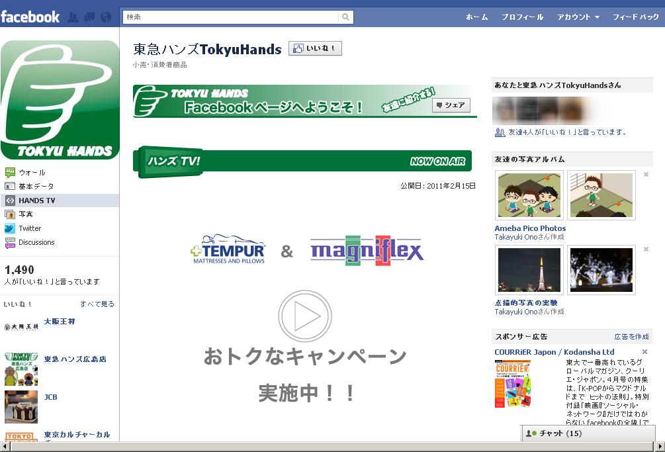
Task: Click the JCB cake thumbnail
Action: (x=21, y=406)
